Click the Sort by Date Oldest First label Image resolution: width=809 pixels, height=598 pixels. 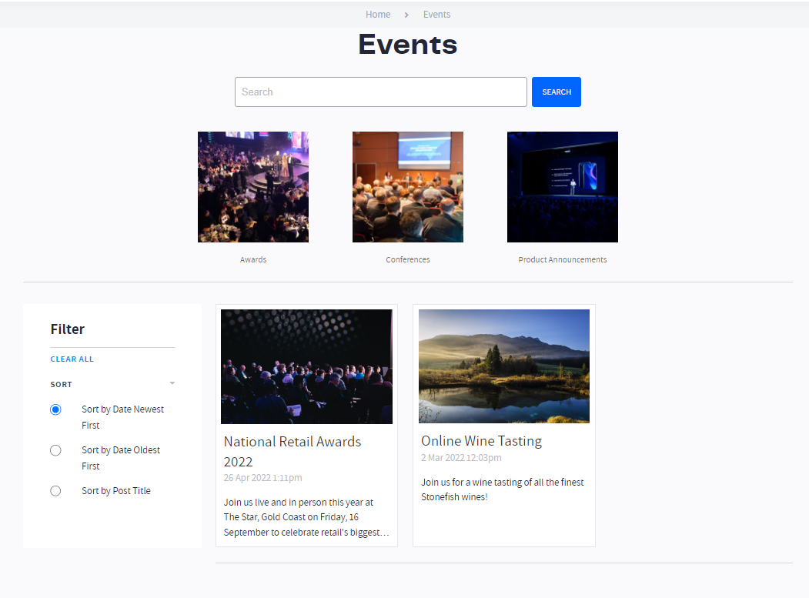[x=121, y=458]
